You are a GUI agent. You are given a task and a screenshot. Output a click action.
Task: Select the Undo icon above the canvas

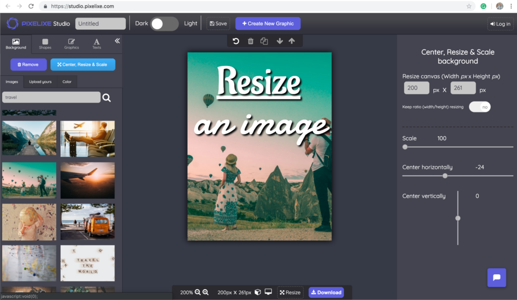click(236, 41)
